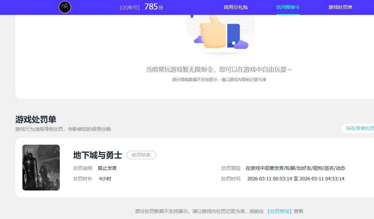Click the 当前常玩游戏暂无限制令 message
Screen dimensions: 374x219
point(218,69)
